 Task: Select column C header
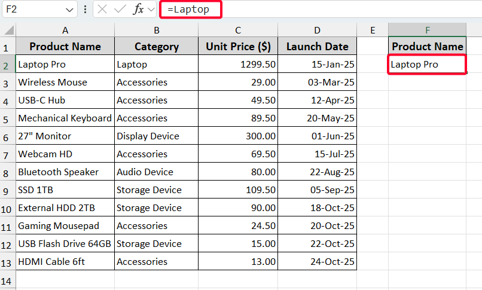point(239,30)
